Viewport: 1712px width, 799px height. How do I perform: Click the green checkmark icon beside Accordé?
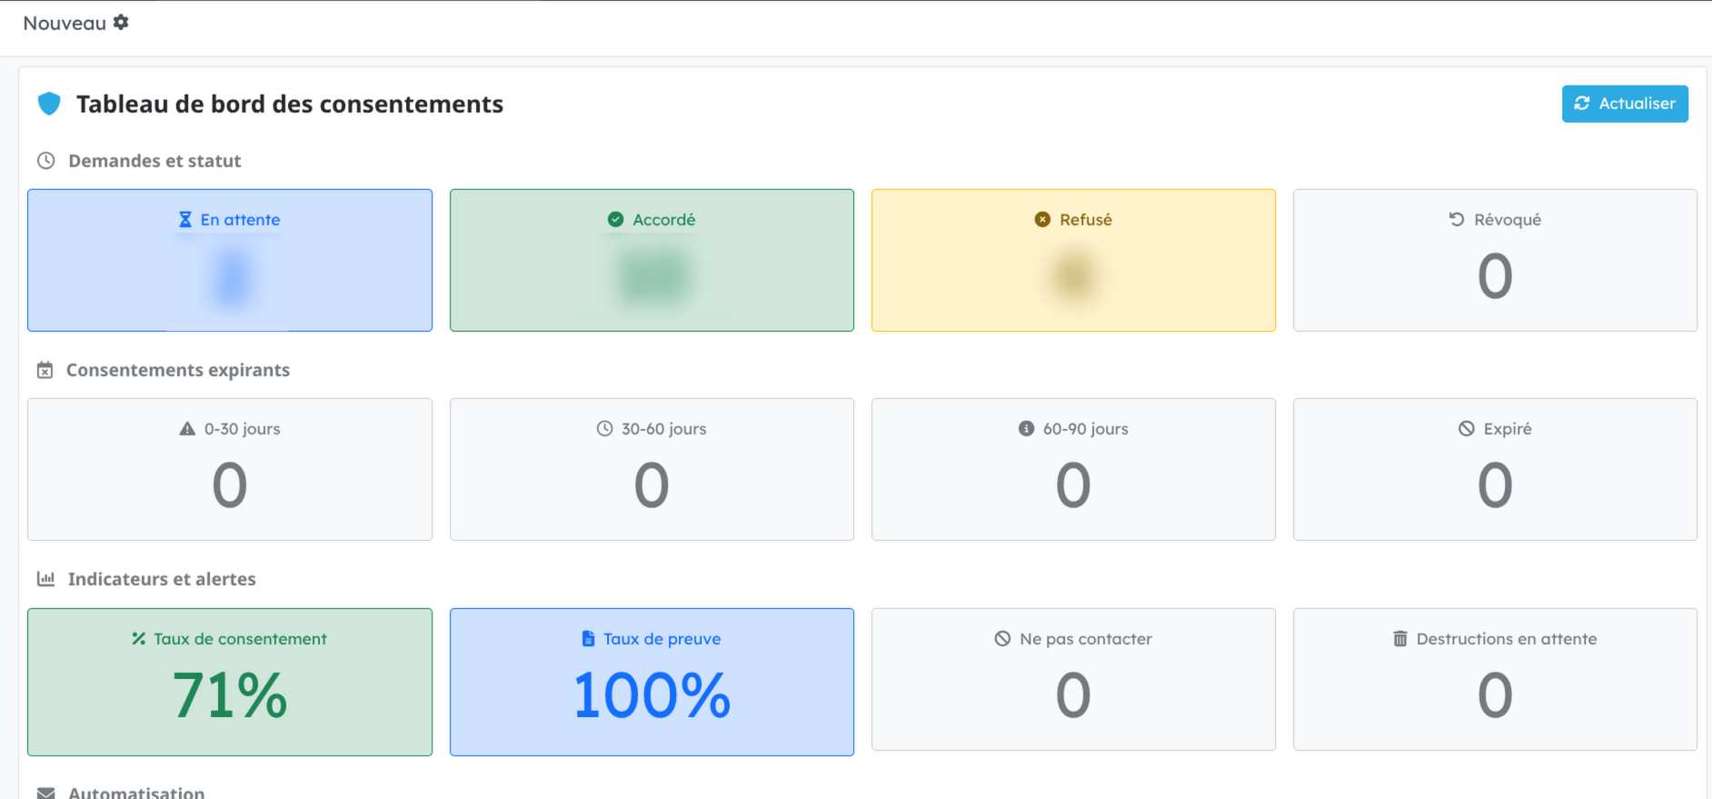615,220
